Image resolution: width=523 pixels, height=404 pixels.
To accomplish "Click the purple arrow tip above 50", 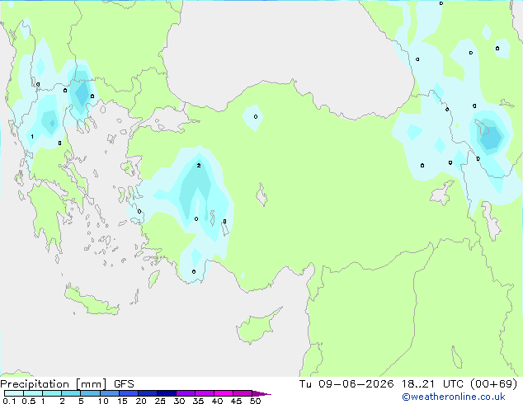I will pos(261,393).
